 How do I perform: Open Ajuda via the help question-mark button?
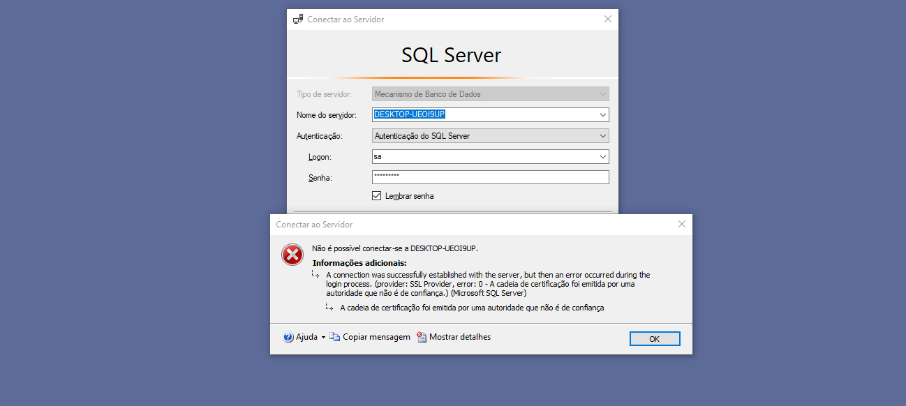288,338
